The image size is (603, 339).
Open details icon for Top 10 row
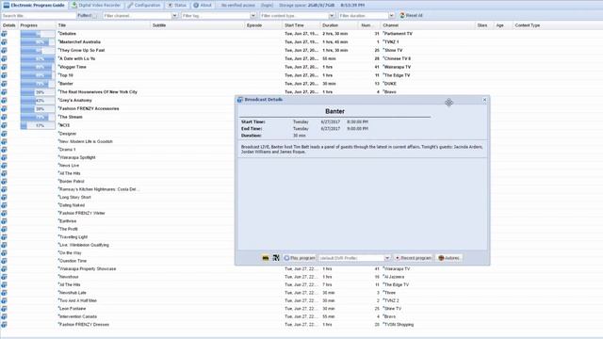coord(4,75)
